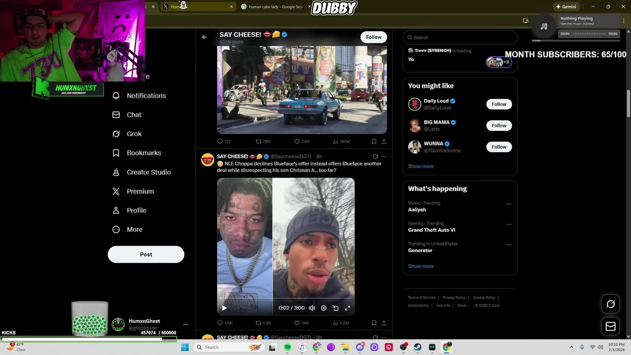The height and width of the screenshot is (355, 631).
Task: Open the 1.9K replies on NLE Choppa post
Action: tap(225, 323)
